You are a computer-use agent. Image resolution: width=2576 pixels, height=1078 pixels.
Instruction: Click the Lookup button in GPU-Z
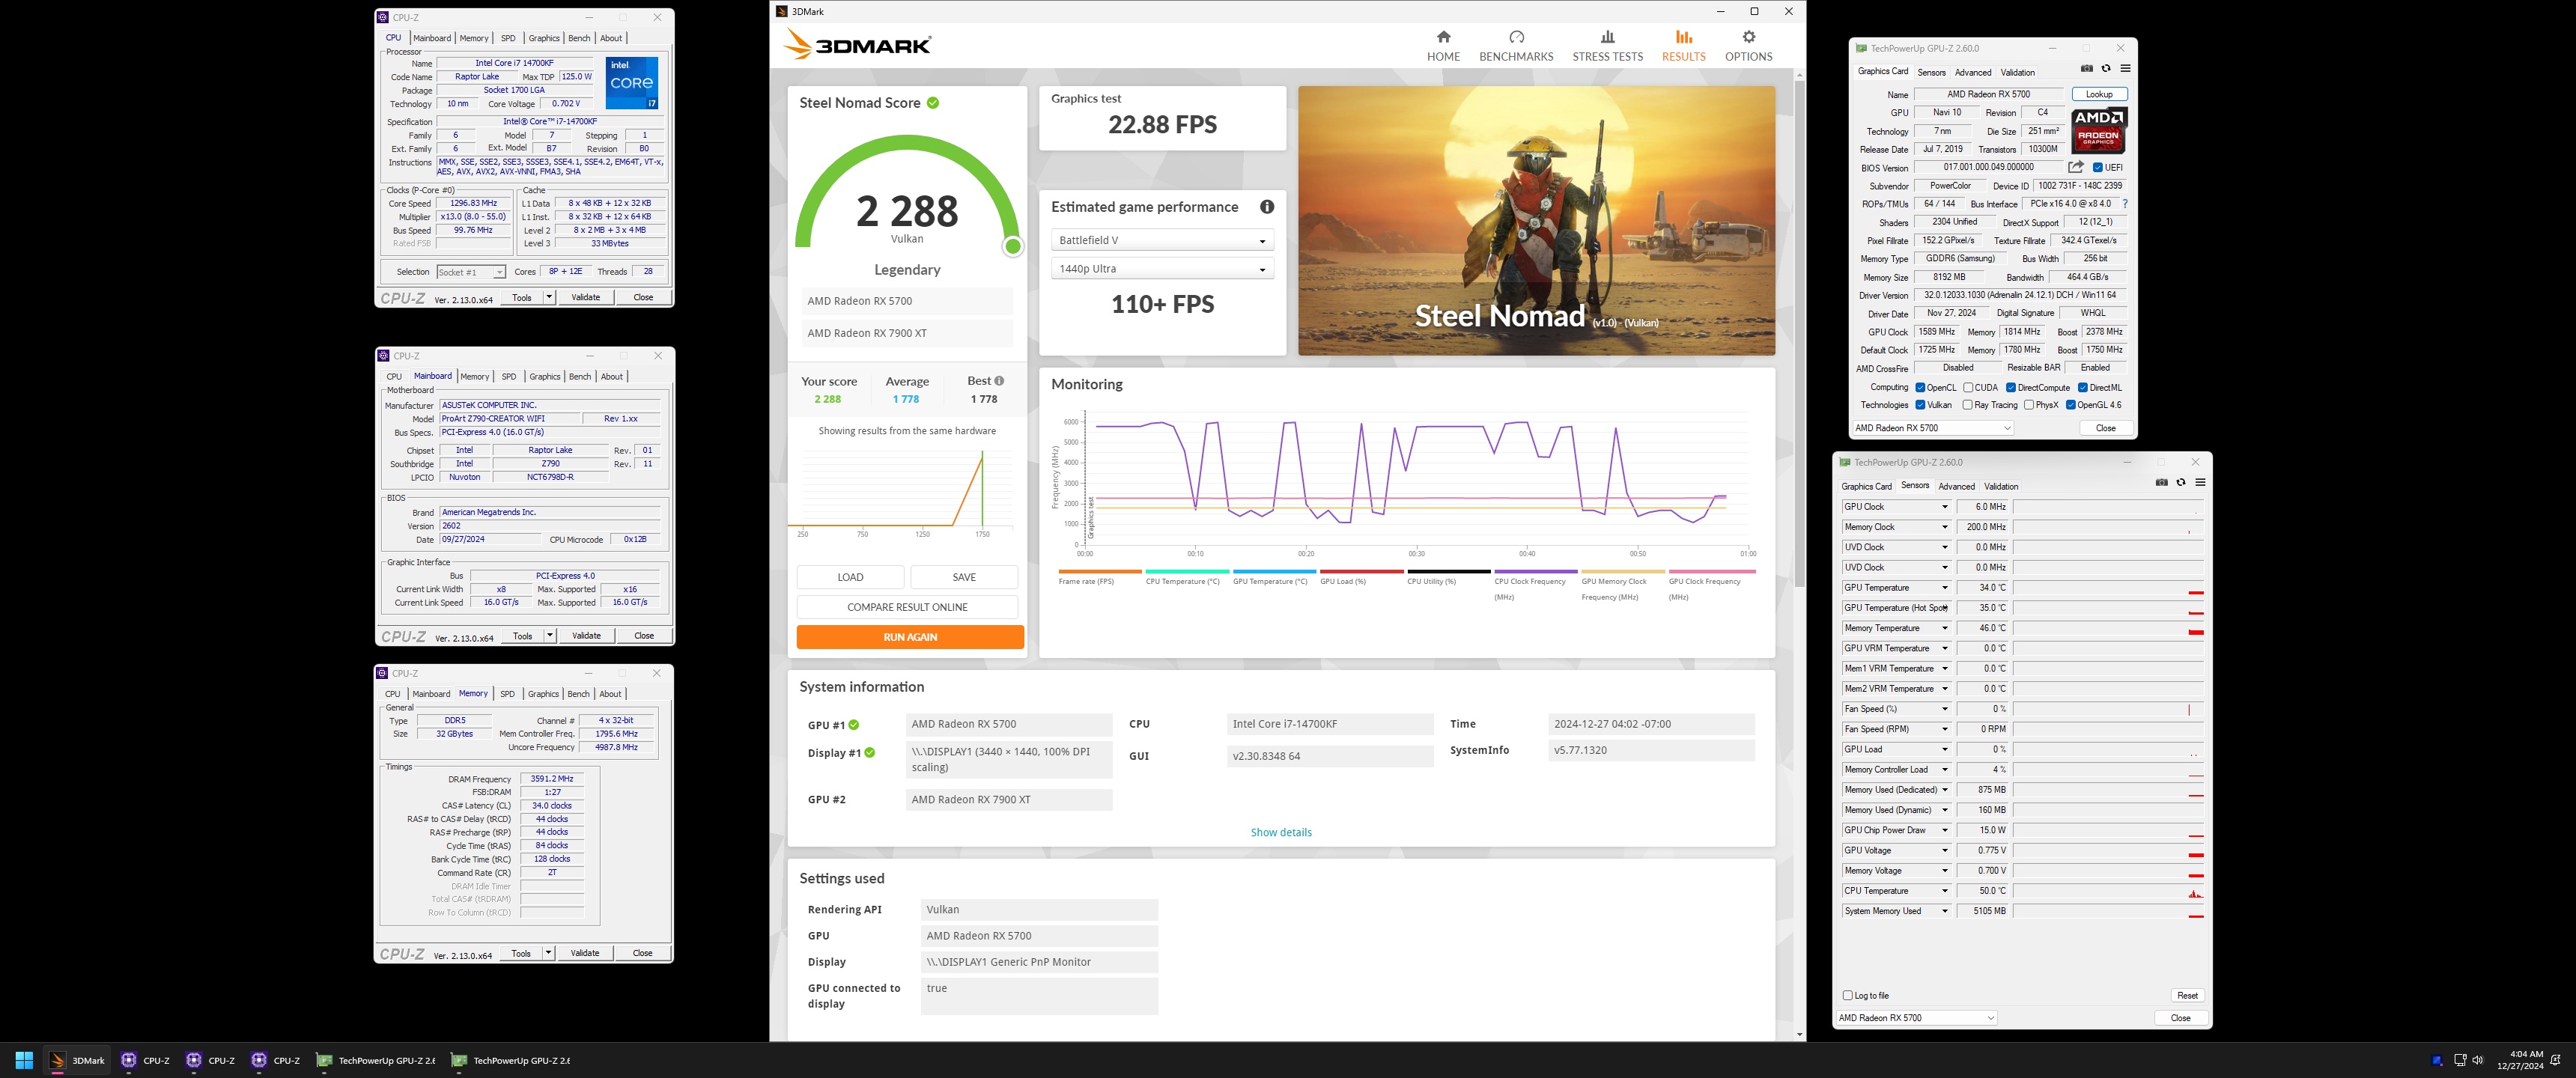pyautogui.click(x=2099, y=94)
